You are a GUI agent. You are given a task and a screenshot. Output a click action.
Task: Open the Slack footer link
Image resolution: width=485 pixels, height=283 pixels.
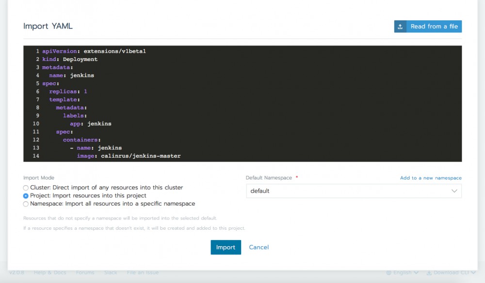pyautogui.click(x=111, y=272)
